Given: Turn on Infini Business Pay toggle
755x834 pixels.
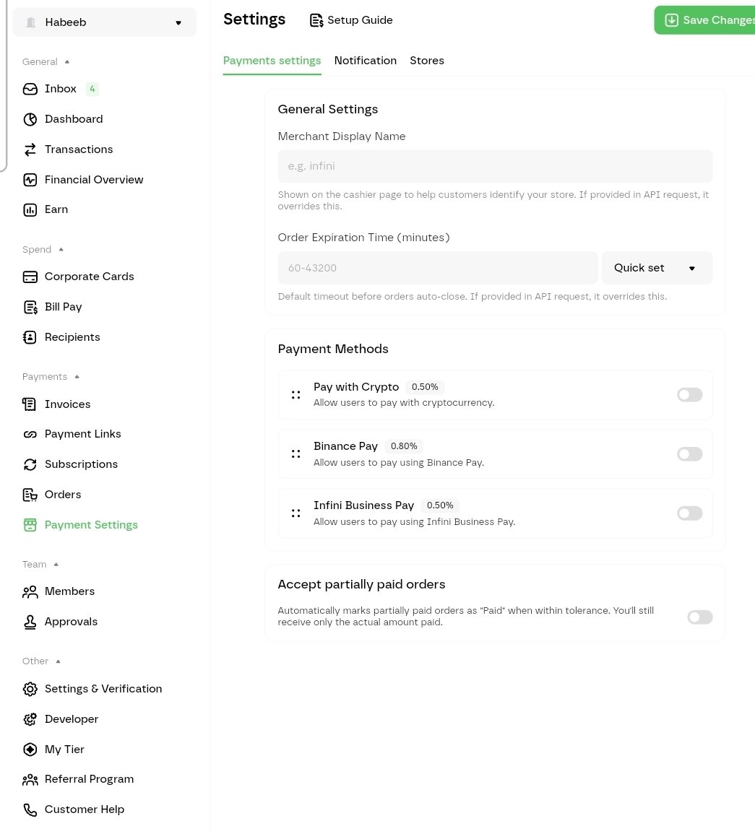Looking at the screenshot, I should coord(689,513).
